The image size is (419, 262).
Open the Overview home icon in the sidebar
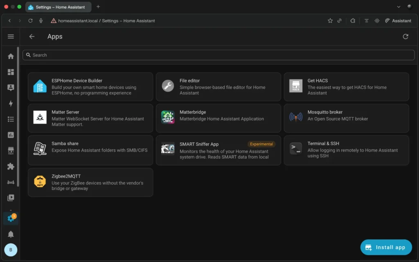(x=11, y=56)
